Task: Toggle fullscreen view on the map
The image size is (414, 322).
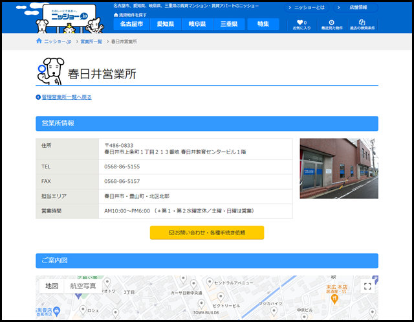Action: click(x=367, y=286)
